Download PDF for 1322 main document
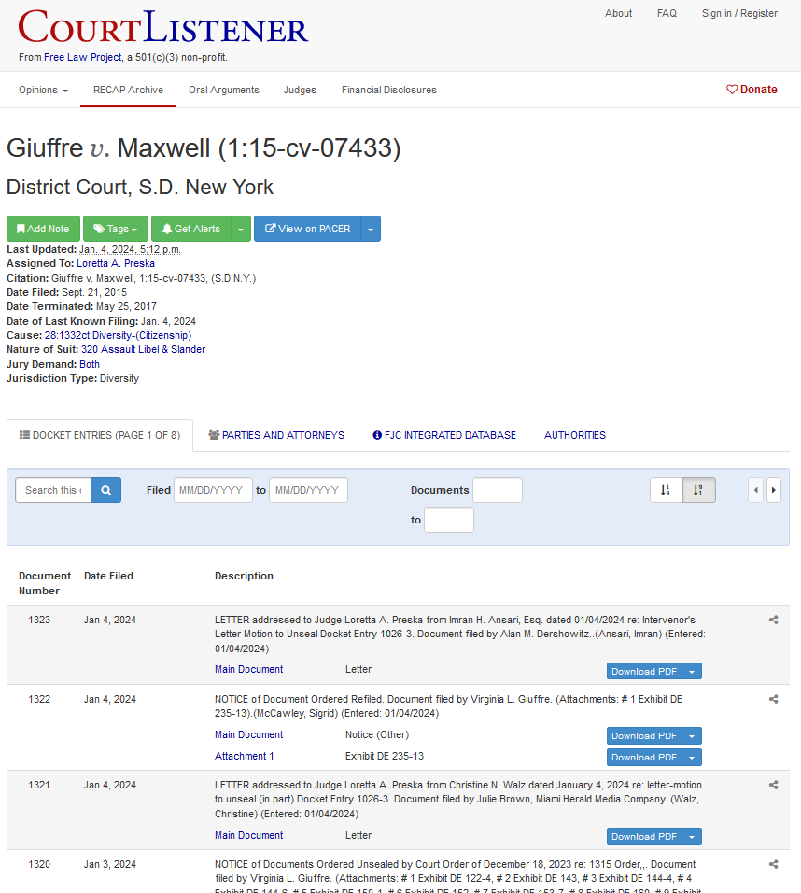This screenshot has width=801, height=893. coord(644,736)
